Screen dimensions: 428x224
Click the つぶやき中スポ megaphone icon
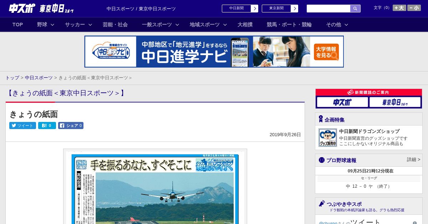pyautogui.click(x=322, y=204)
